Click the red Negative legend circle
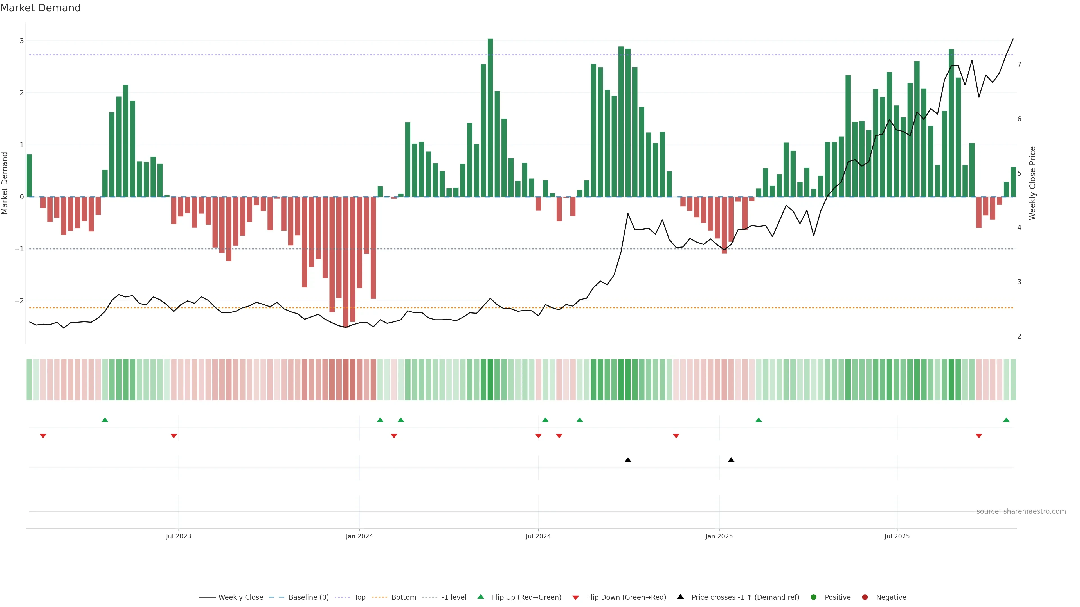 click(865, 597)
